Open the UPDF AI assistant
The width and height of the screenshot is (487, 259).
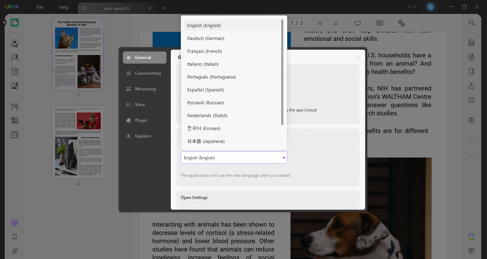pyautogui.click(x=471, y=237)
